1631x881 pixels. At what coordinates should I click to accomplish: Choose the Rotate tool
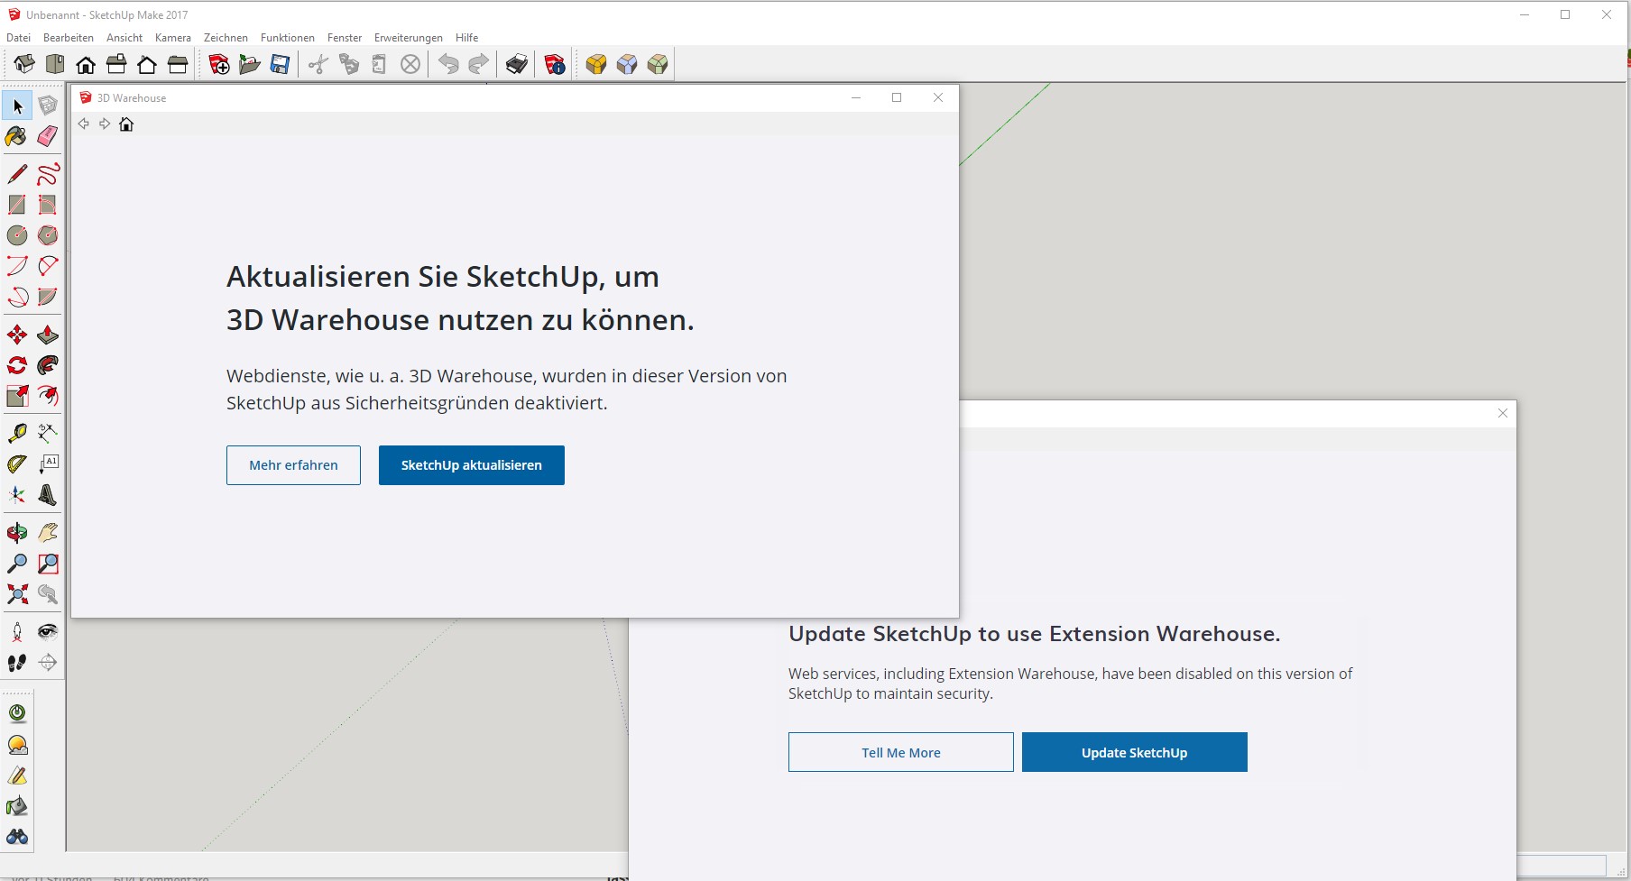(17, 365)
